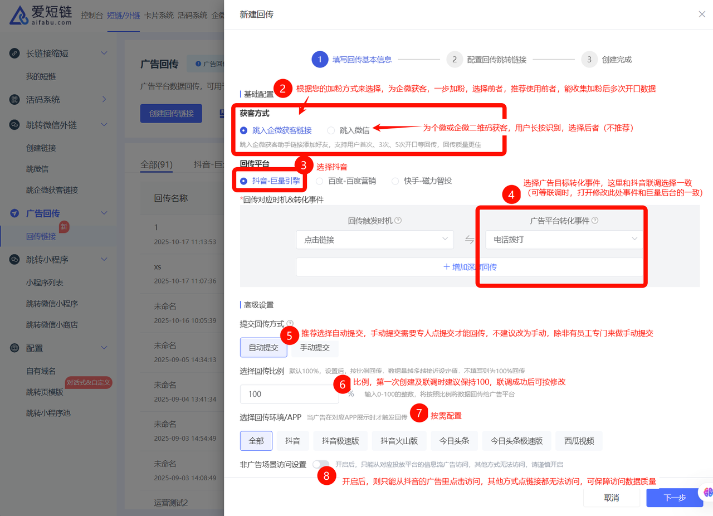Click help icon next to 提交回传方式
This screenshot has width=713, height=516.
(x=290, y=323)
